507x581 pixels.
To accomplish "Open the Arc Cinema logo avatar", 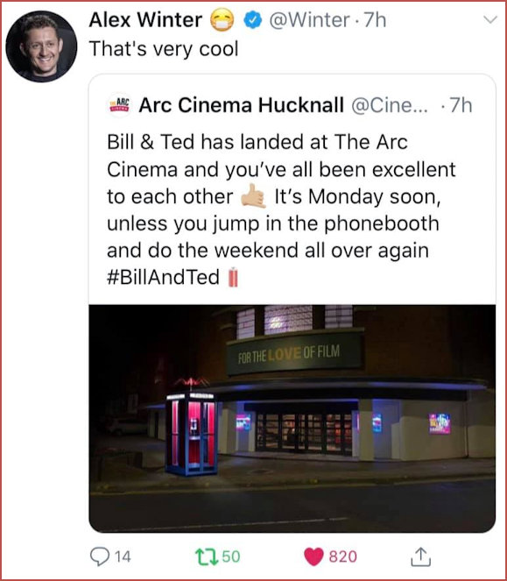I will [119, 105].
